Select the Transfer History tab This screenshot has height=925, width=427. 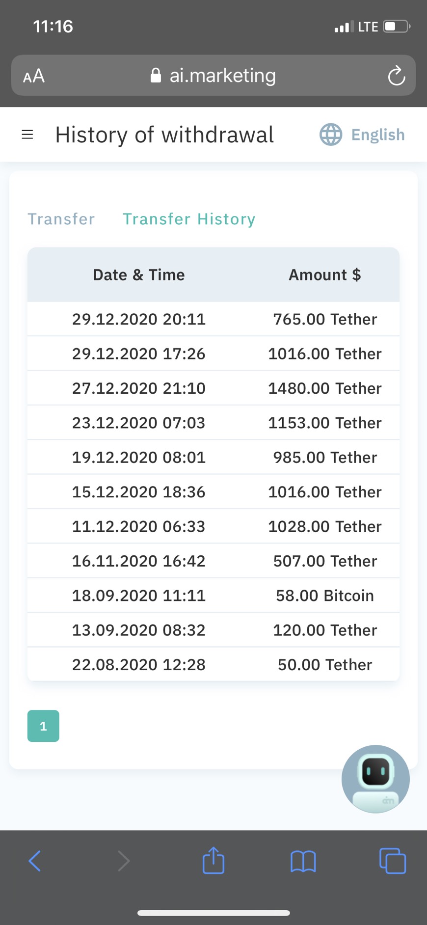[189, 219]
